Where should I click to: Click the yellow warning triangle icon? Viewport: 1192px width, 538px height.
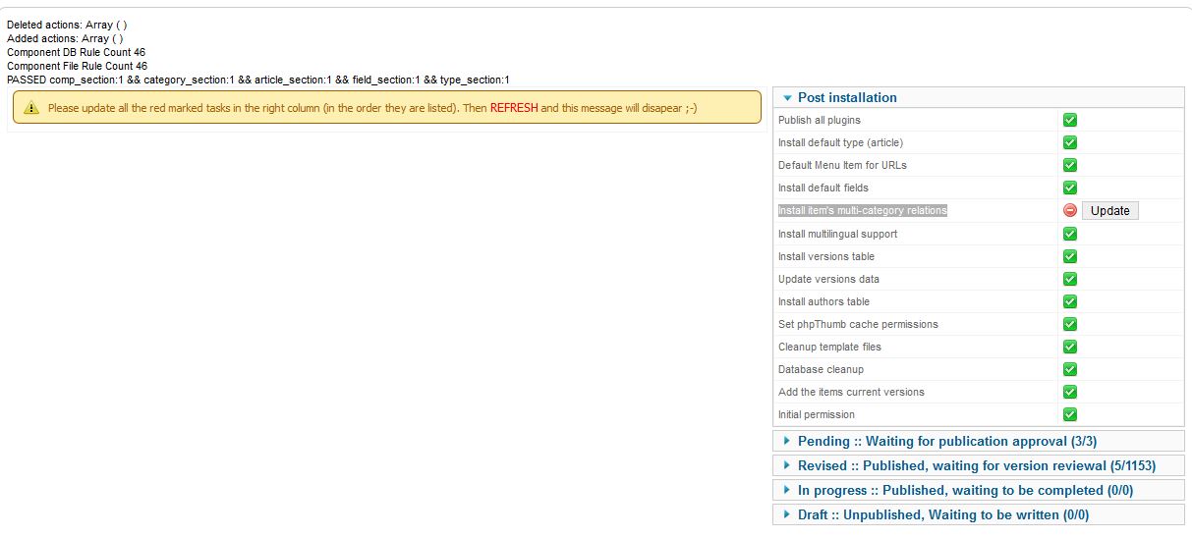tap(31, 108)
